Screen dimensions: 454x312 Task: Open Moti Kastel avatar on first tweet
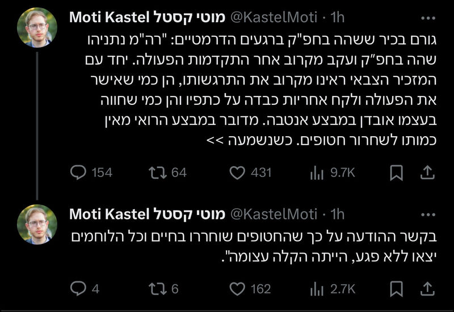coord(37,27)
